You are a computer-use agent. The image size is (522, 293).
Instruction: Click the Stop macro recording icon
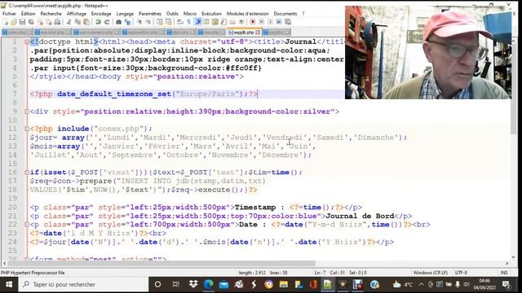(261, 22)
